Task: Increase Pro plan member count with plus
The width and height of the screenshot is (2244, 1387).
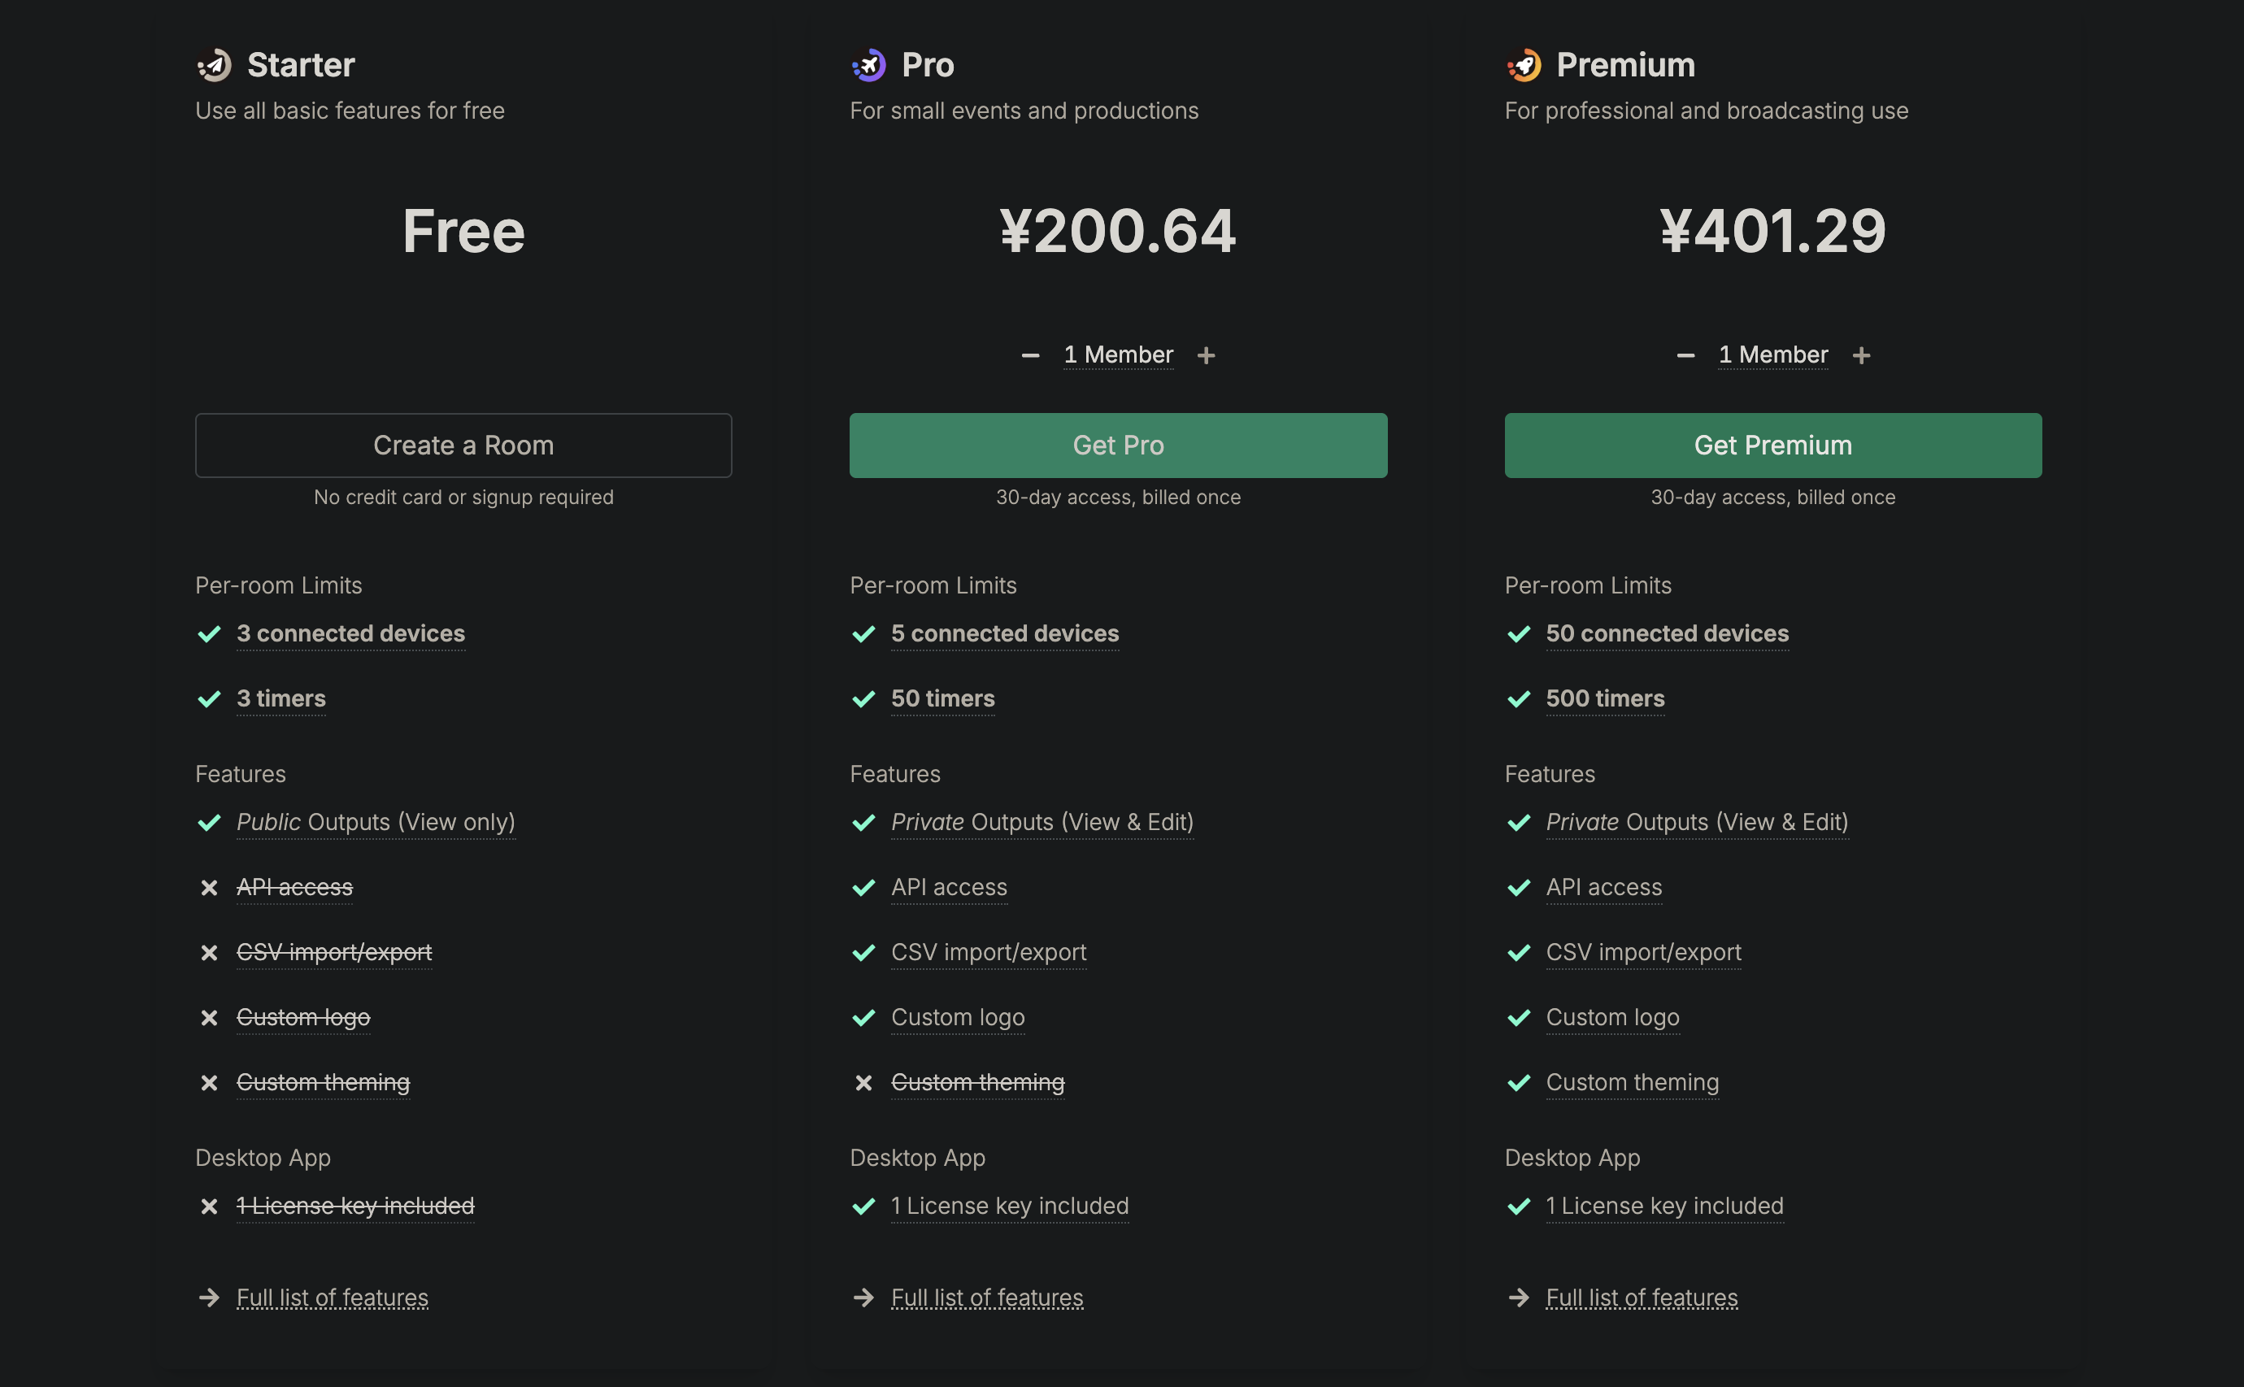Action: point(1207,355)
